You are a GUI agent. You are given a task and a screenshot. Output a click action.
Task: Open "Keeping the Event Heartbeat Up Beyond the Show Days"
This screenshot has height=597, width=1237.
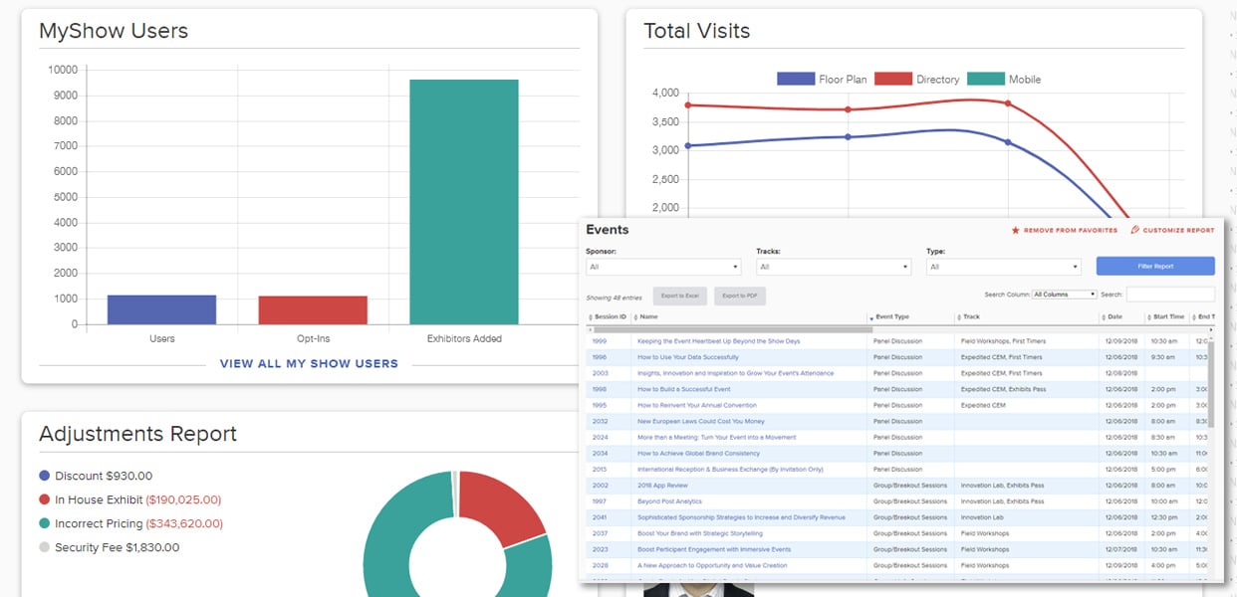pyautogui.click(x=718, y=341)
